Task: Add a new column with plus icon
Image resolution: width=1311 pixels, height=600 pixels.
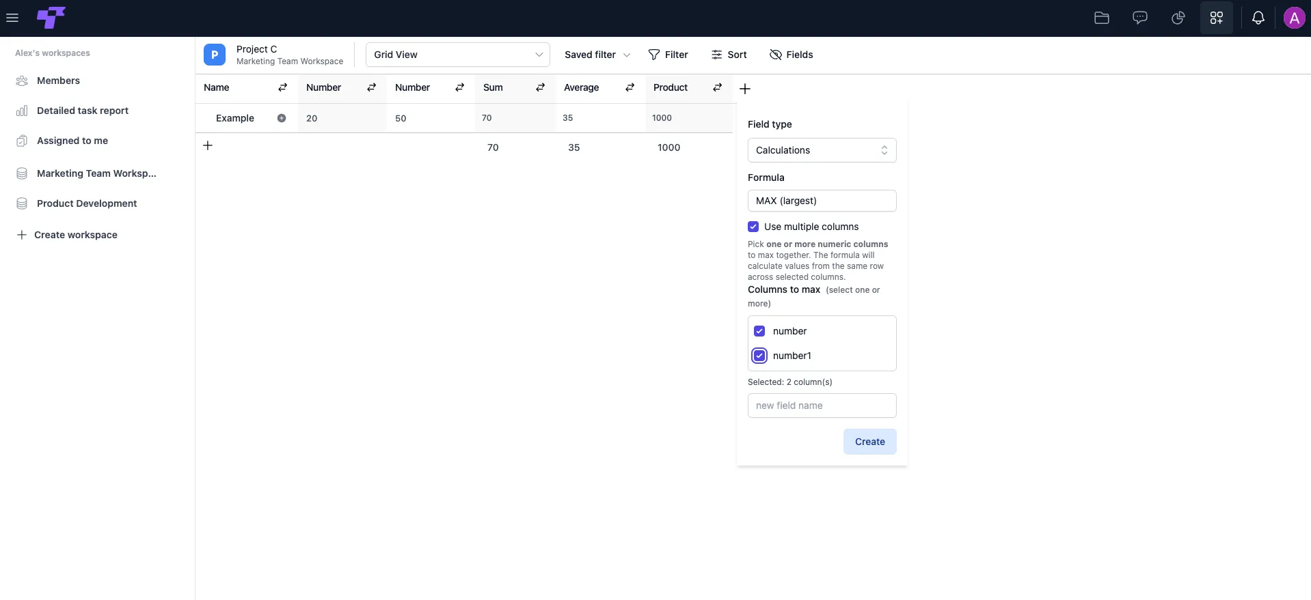Action: [745, 89]
